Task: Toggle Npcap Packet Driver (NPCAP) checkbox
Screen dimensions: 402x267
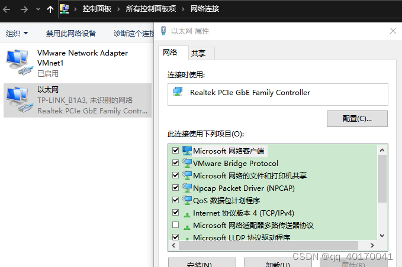Action: pos(175,187)
